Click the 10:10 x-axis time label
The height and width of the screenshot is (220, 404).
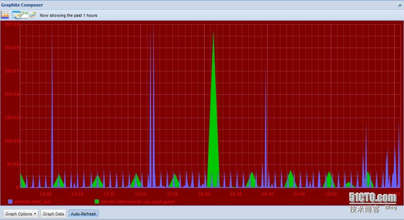click(77, 194)
